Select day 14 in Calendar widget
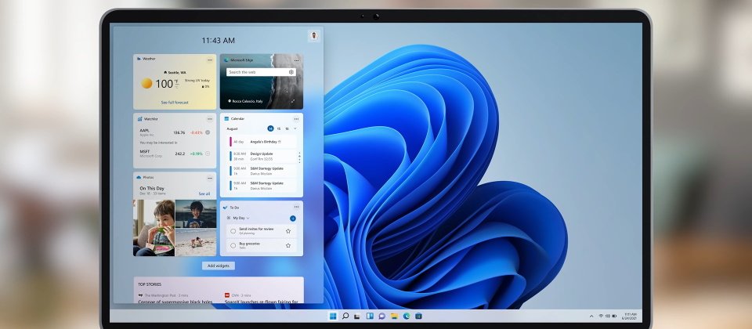This screenshot has width=752, height=329. point(270,128)
